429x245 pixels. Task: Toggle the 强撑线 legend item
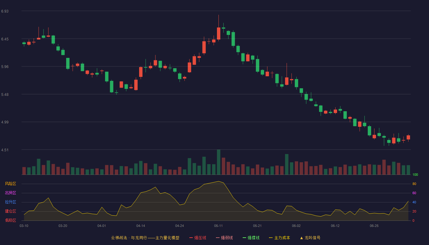251,238
